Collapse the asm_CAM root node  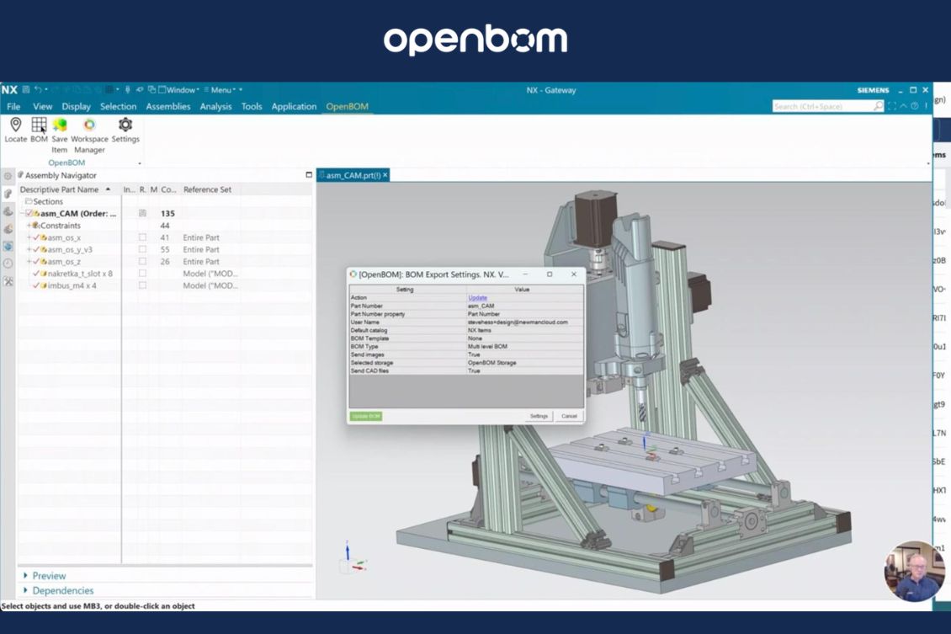tap(23, 214)
